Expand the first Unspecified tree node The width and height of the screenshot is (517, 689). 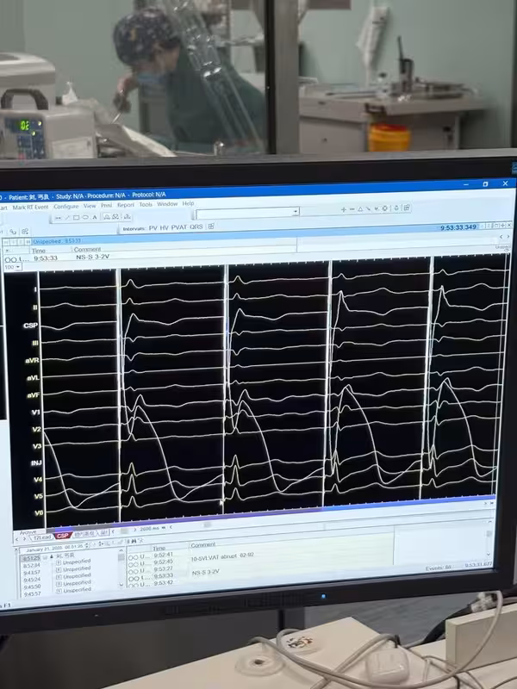(x=59, y=562)
